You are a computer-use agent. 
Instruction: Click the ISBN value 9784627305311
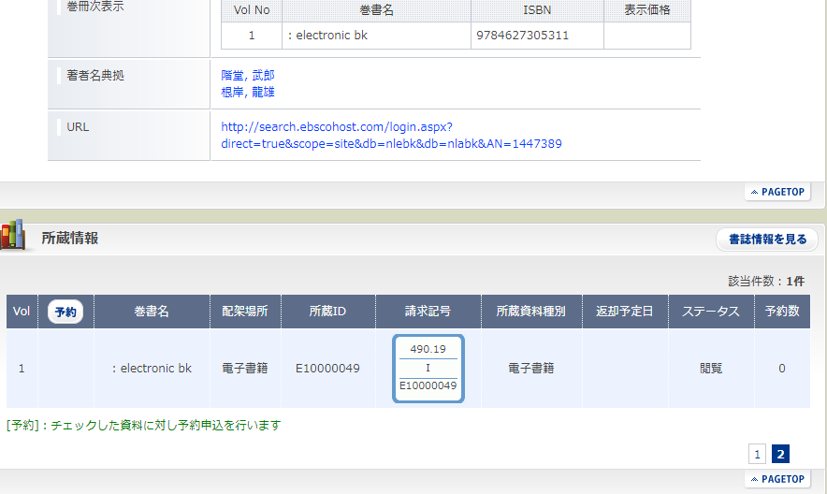point(522,36)
